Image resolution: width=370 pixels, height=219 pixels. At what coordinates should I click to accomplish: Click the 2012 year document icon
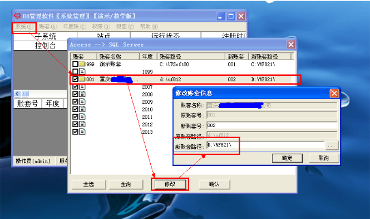click(82, 124)
